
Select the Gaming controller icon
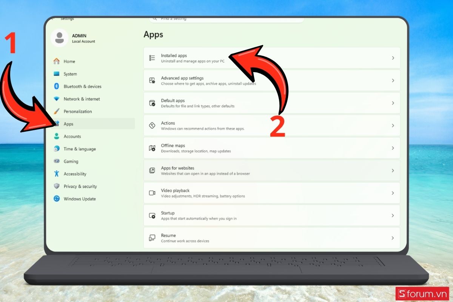57,161
